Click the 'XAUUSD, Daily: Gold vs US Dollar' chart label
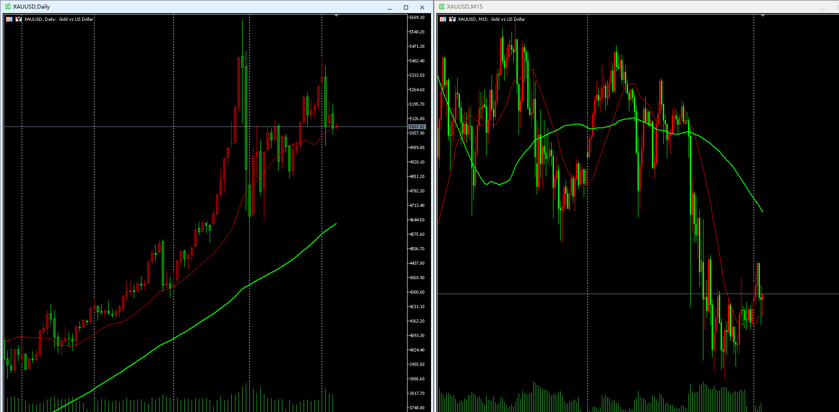839x412 pixels. (x=59, y=19)
